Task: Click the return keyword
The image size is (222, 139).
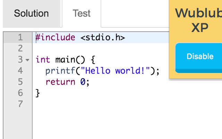Action: 60,82
